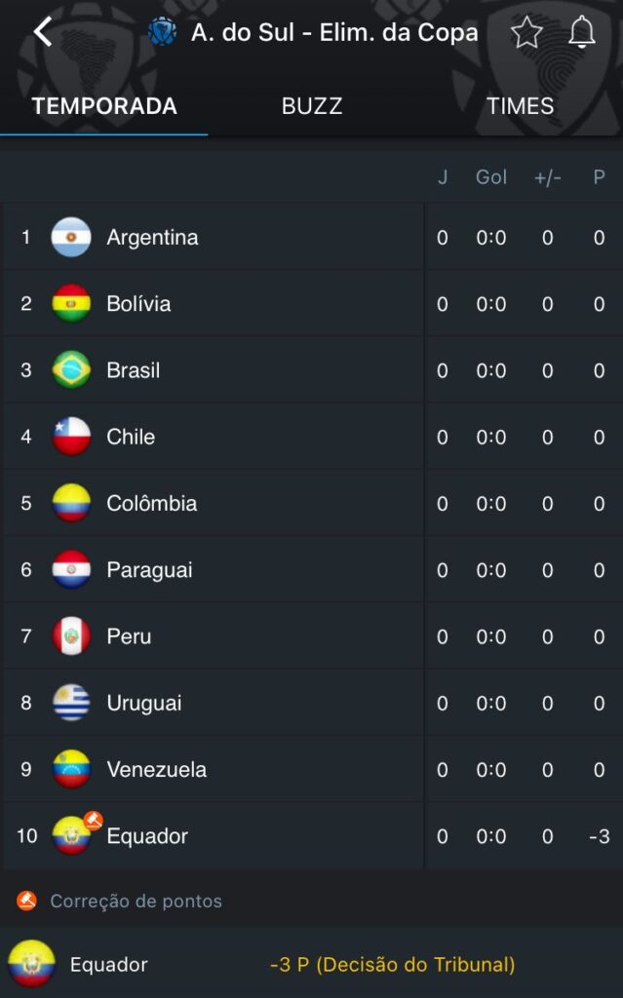Open the Colômbia team name
The image size is (623, 998).
(x=151, y=504)
